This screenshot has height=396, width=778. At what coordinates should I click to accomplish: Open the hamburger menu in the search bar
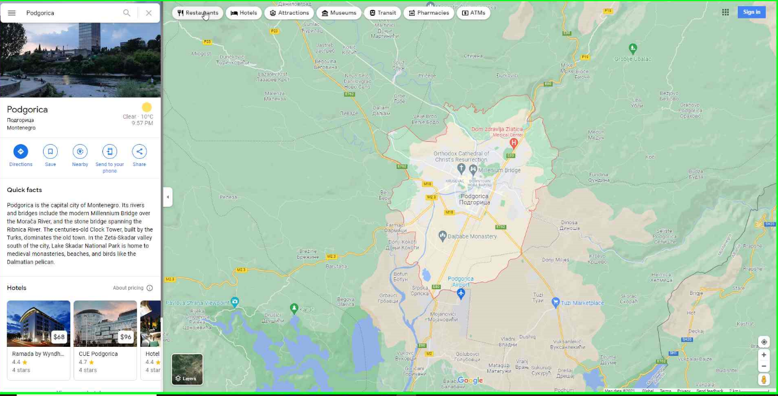pos(12,13)
